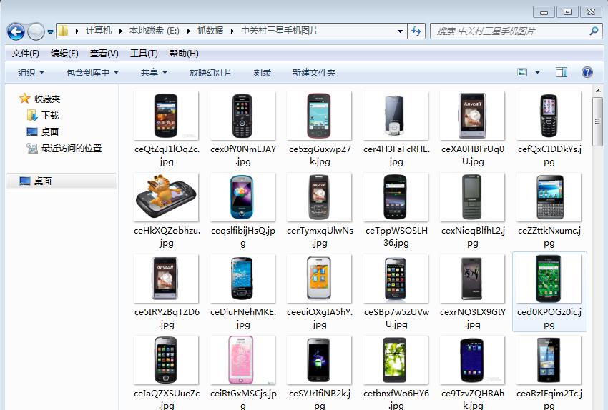
Task: Click the vertical scrollbar thumb
Action: (x=597, y=121)
